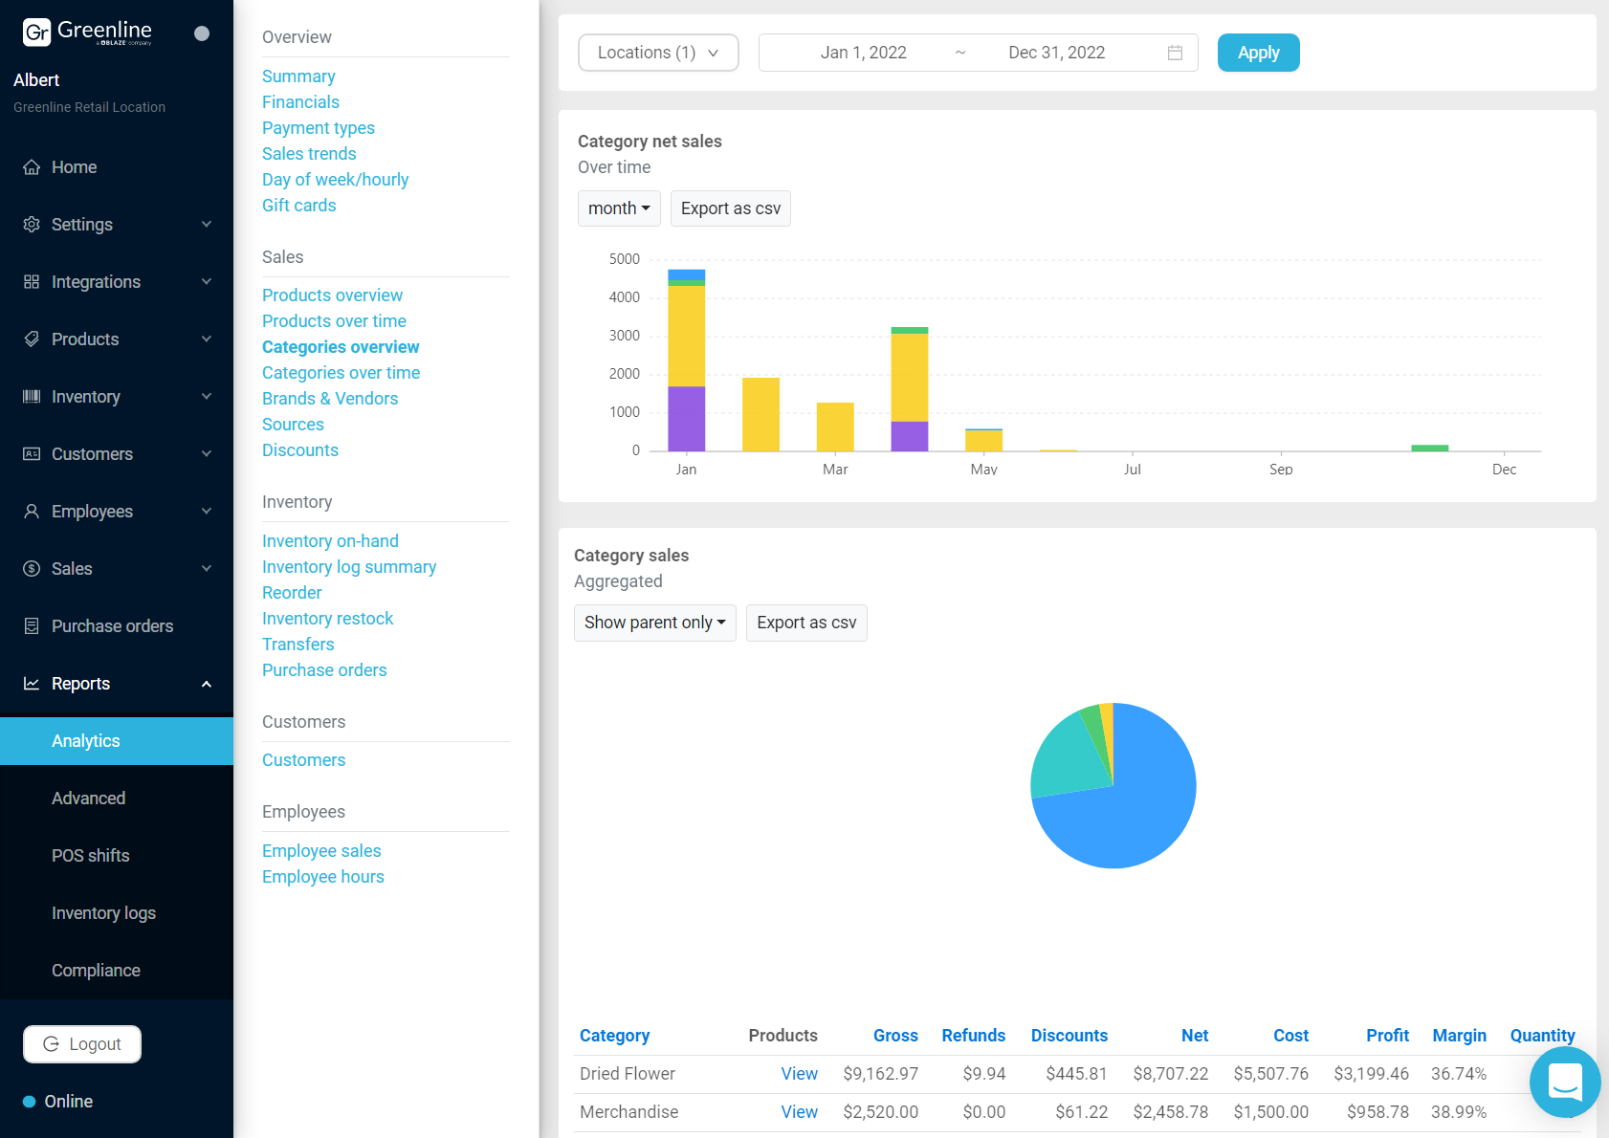The image size is (1609, 1138).
Task: Open Brands & Vendors report
Action: coord(330,399)
